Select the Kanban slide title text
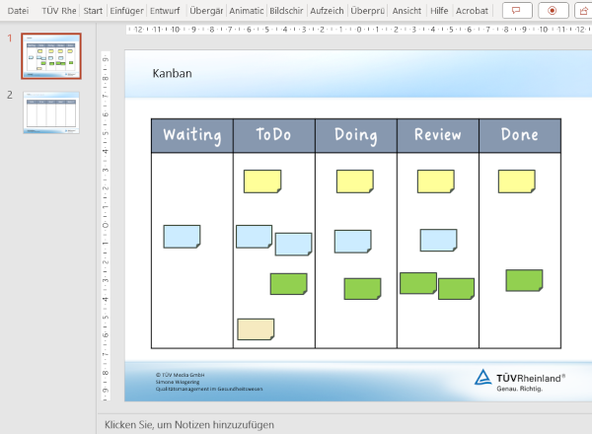This screenshot has height=434, width=592. (173, 73)
